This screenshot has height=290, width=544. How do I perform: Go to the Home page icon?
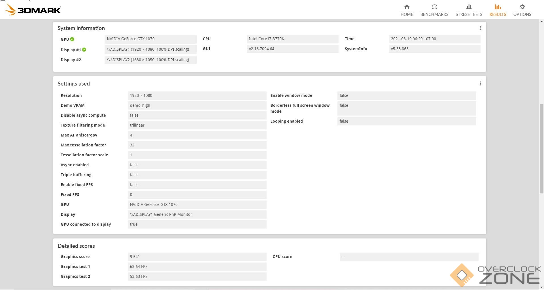[407, 7]
